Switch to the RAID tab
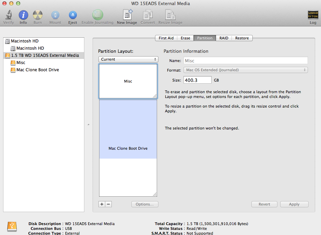 click(224, 38)
